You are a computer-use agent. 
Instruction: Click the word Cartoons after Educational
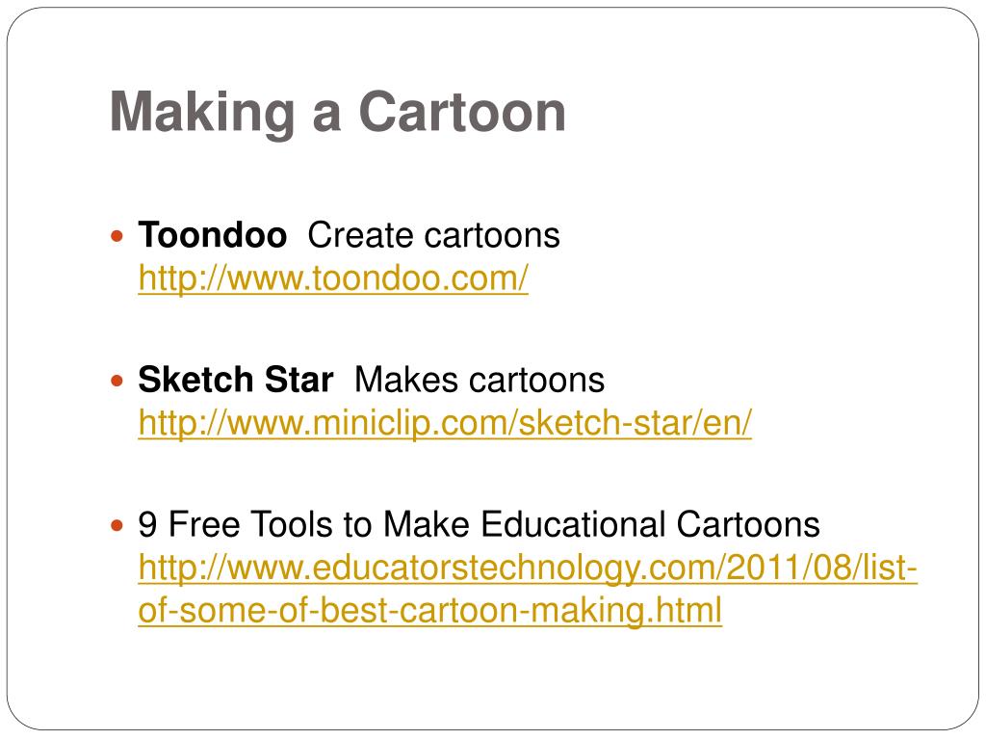748,524
